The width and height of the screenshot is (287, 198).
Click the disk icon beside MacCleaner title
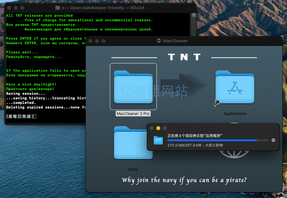pyautogui.click(x=159, y=41)
